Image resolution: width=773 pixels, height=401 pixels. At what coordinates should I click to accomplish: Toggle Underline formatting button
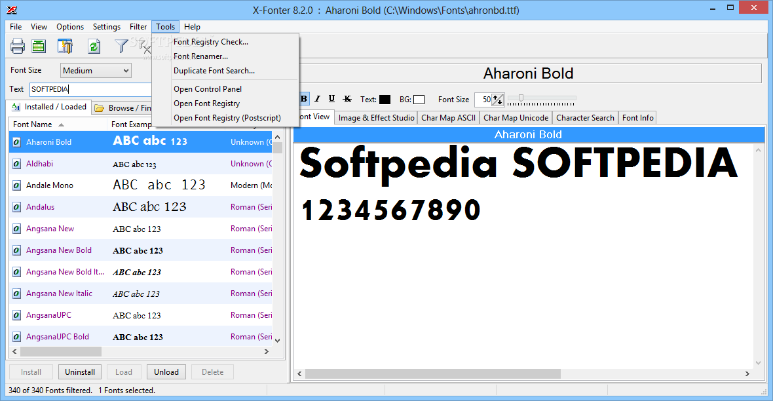pyautogui.click(x=331, y=99)
